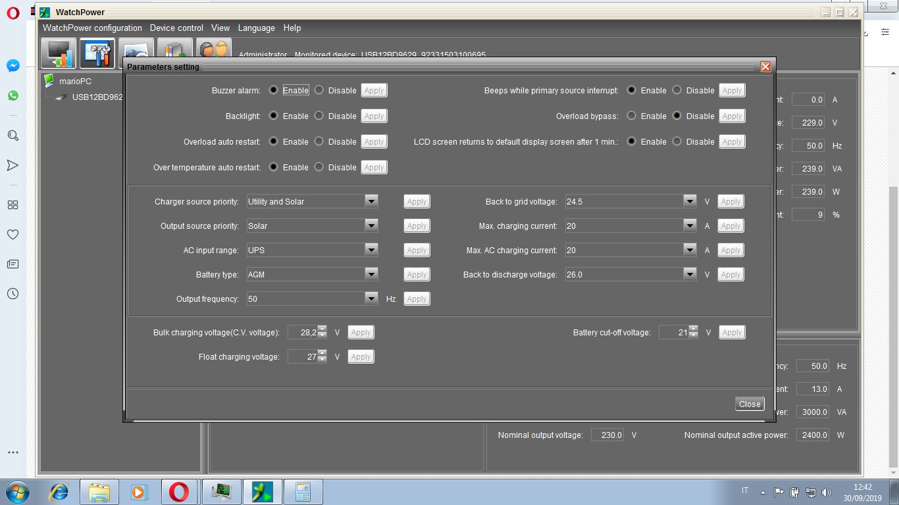Viewport: 899px width, 505px height.
Task: Select Disable for Backlight
Action: 319,116
